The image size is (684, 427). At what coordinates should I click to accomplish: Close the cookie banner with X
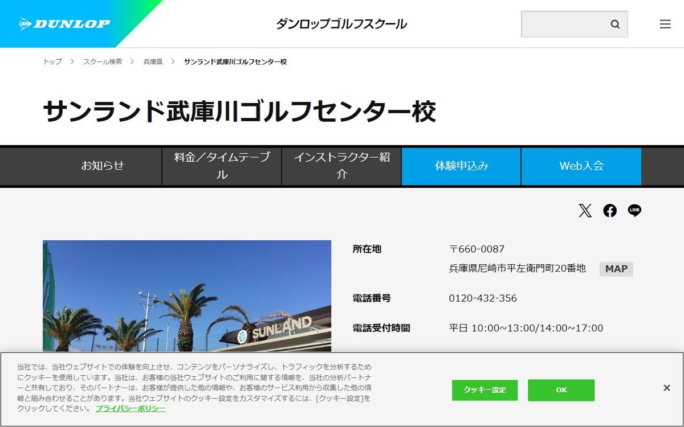point(666,388)
